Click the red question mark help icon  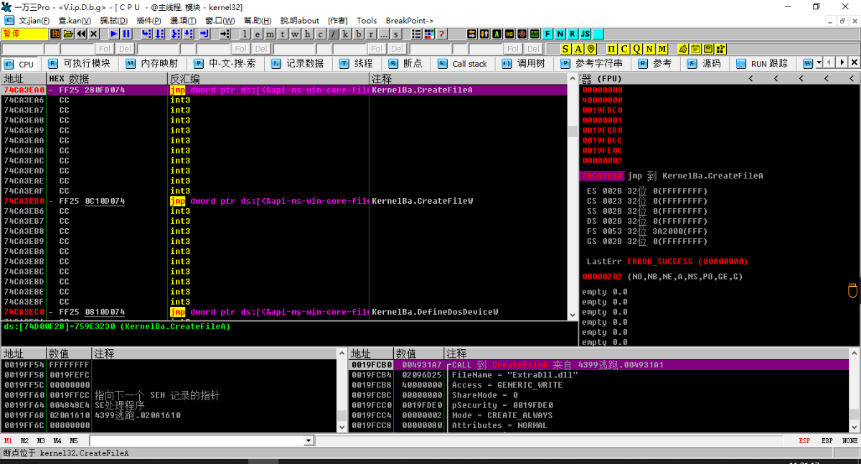click(x=442, y=34)
